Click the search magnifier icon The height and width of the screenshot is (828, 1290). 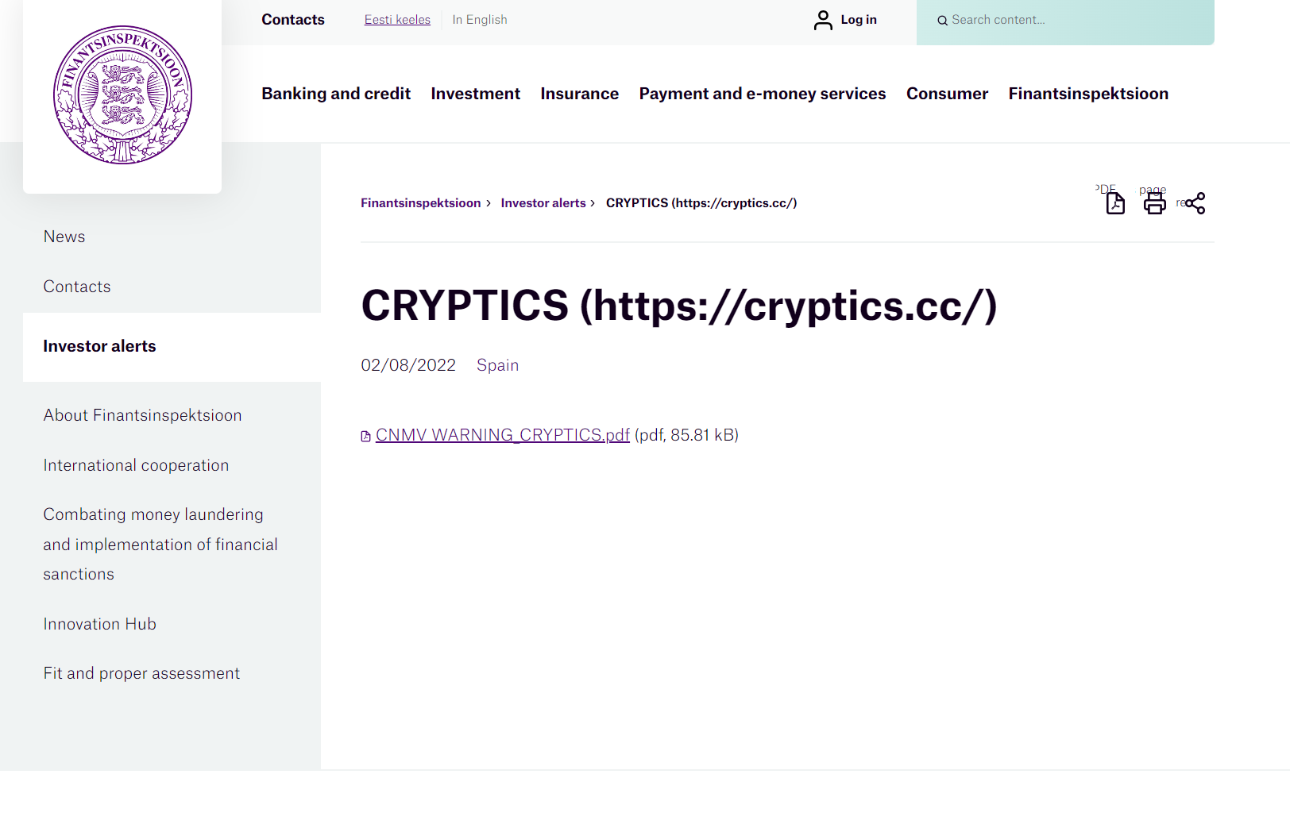click(x=942, y=21)
